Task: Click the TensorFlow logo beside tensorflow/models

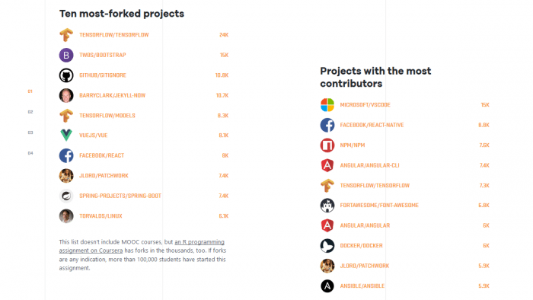Action: [x=66, y=116]
